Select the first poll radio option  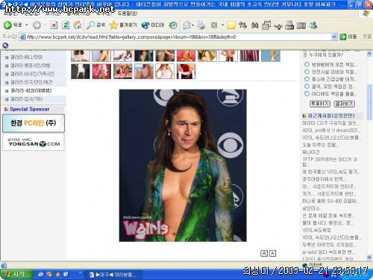(x=307, y=64)
